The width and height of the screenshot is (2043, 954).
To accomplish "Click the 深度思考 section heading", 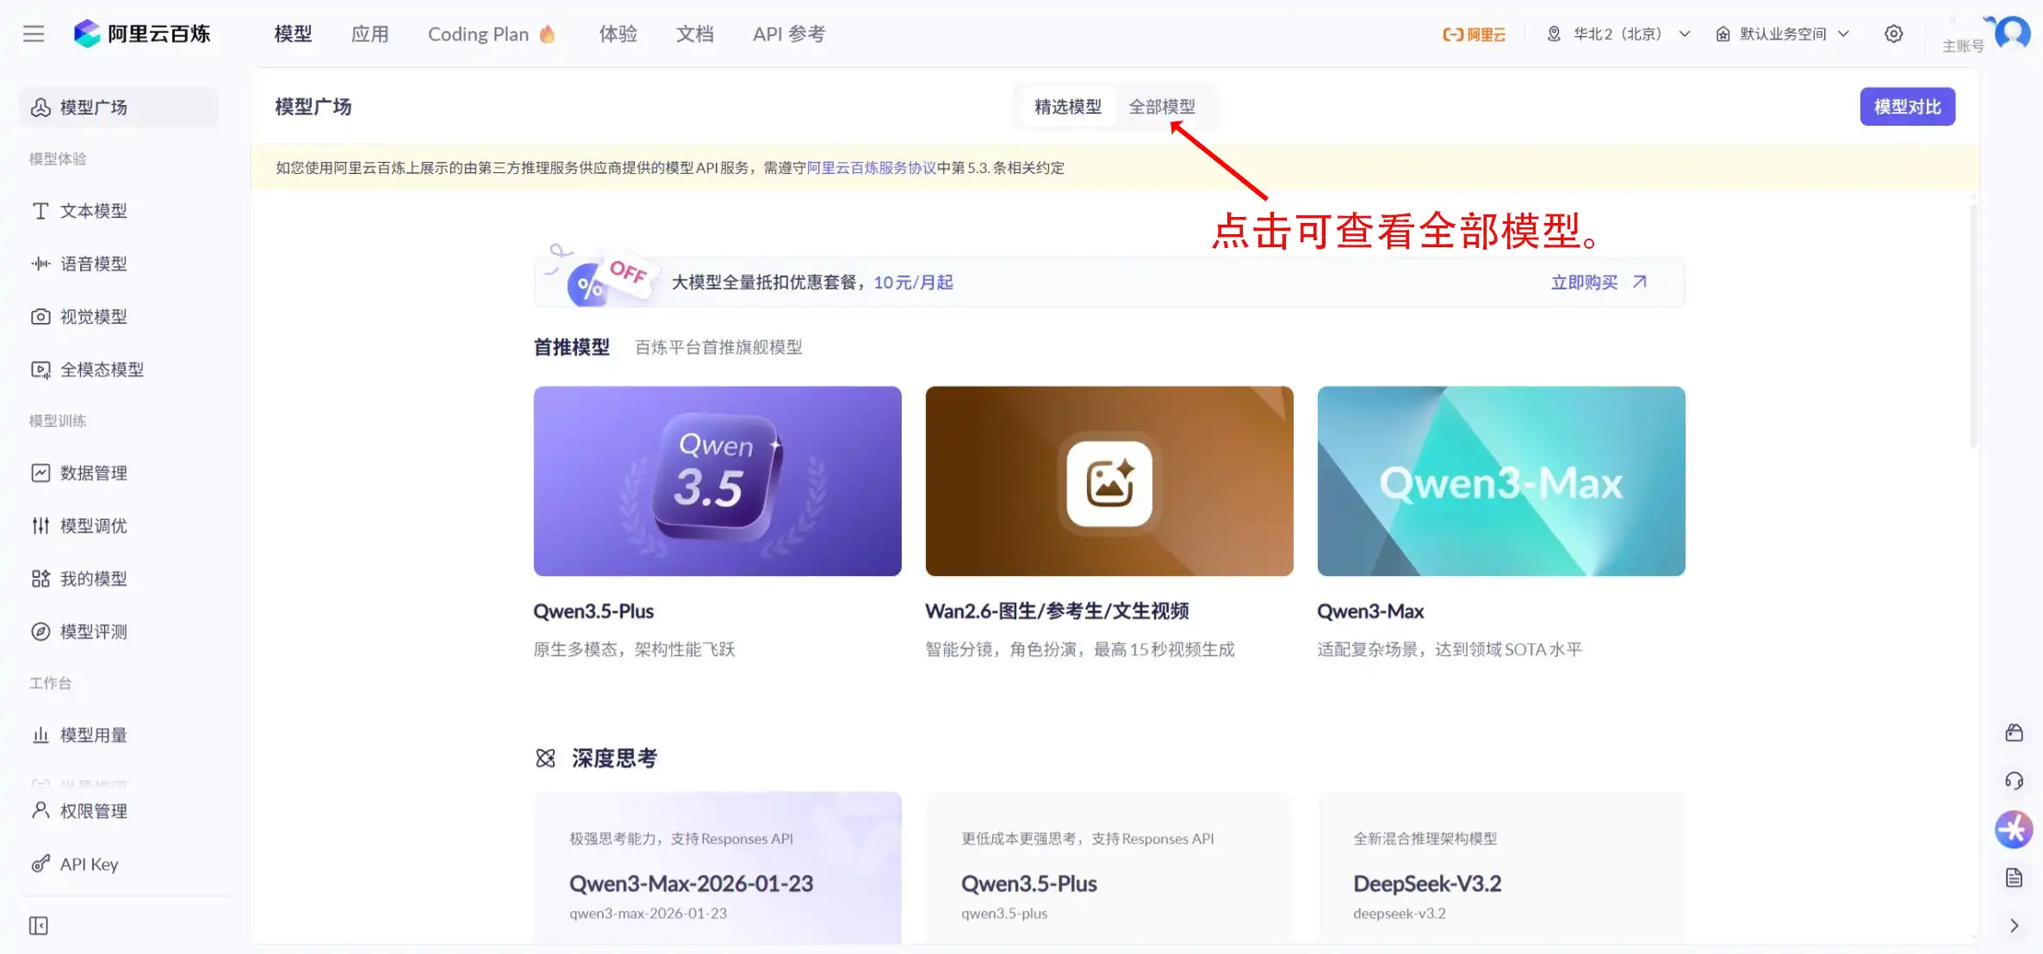I will point(615,759).
